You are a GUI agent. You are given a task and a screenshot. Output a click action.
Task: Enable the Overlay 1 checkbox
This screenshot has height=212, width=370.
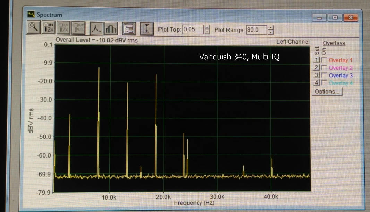[324, 60]
